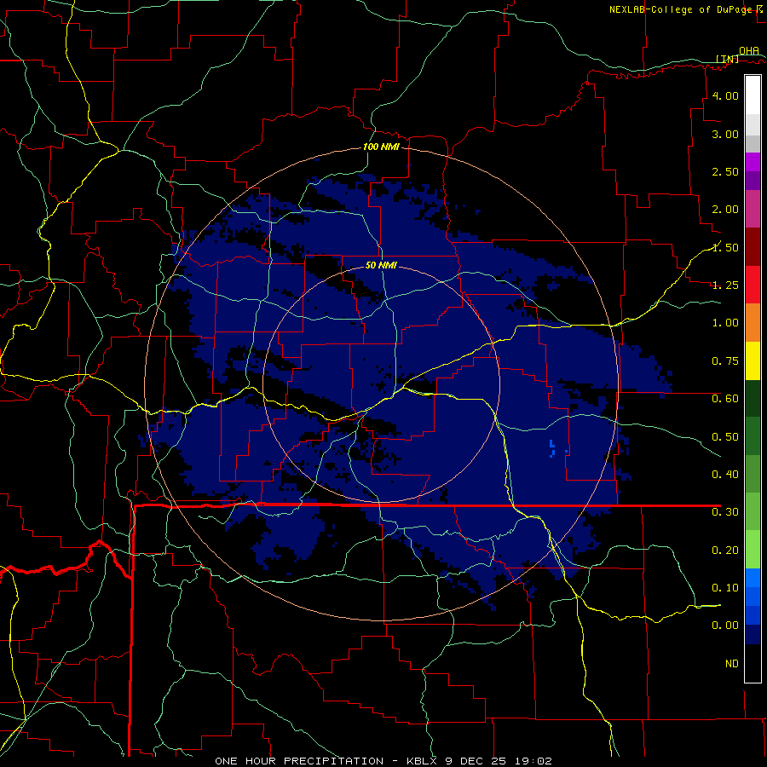
Task: Click the 2.50 legend value
Action: (x=725, y=171)
